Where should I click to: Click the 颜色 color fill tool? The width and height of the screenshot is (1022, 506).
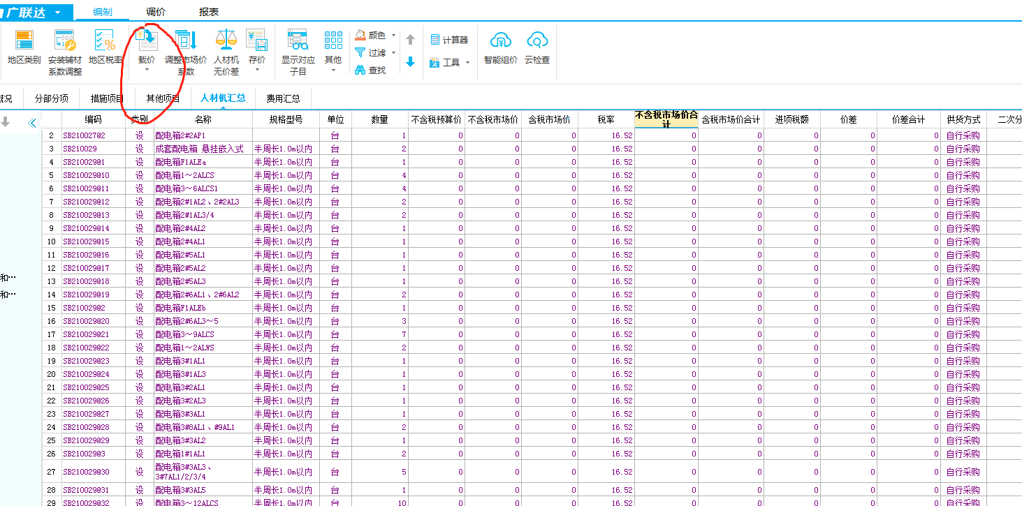pyautogui.click(x=370, y=35)
